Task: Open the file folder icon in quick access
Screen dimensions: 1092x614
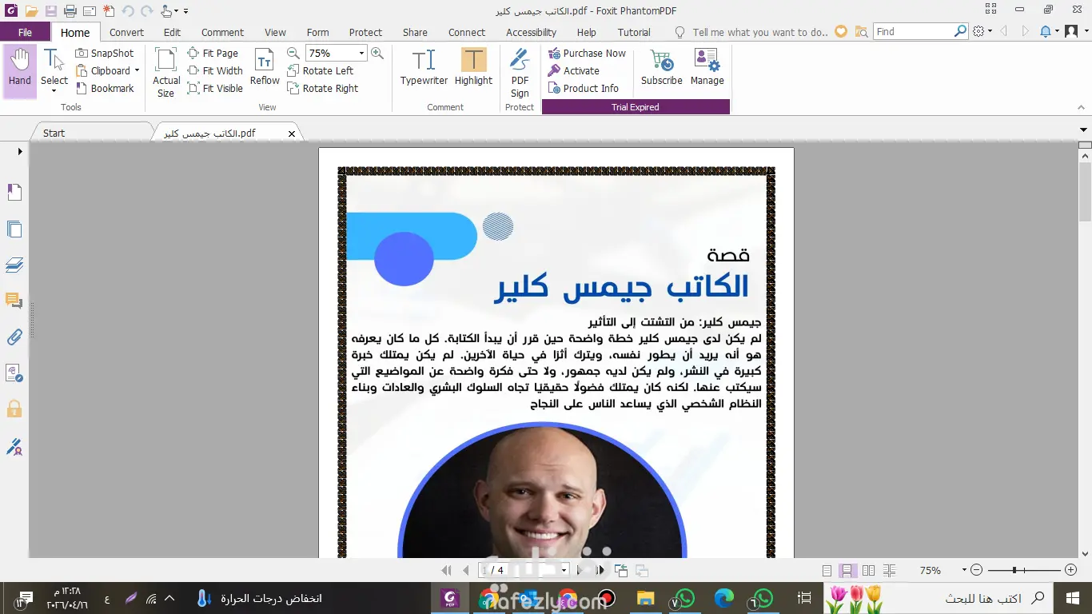Action: [x=32, y=11]
